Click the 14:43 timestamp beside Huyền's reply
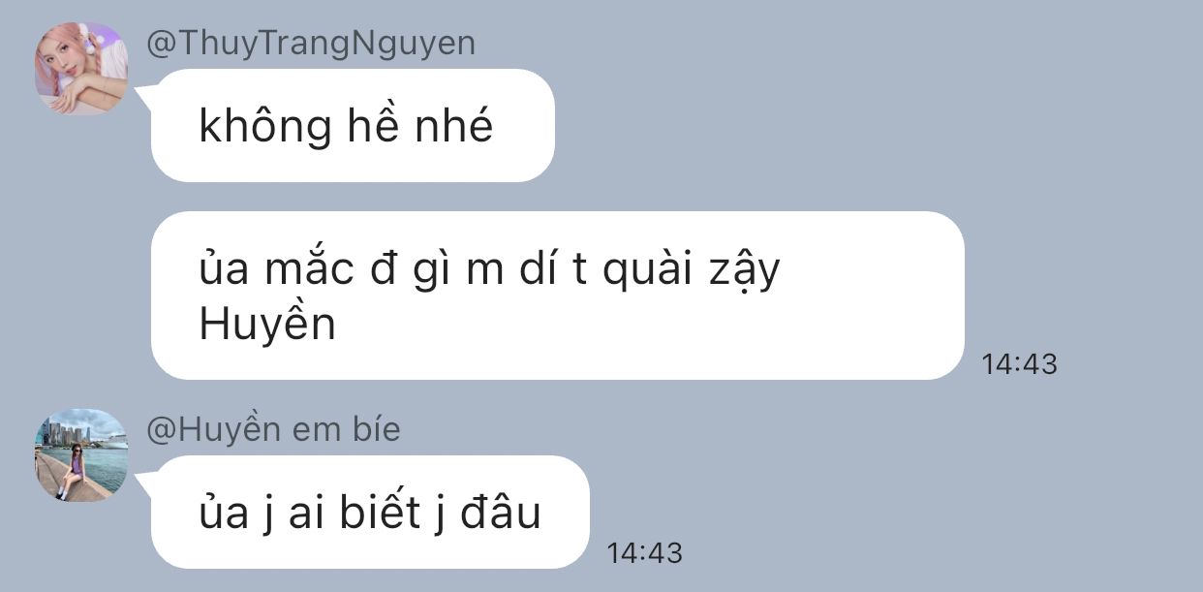The width and height of the screenshot is (1203, 592). (x=644, y=553)
